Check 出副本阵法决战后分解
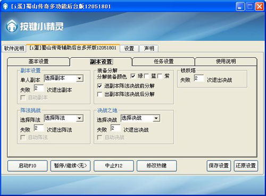The width and height of the screenshot is (266, 196). click(x=99, y=94)
